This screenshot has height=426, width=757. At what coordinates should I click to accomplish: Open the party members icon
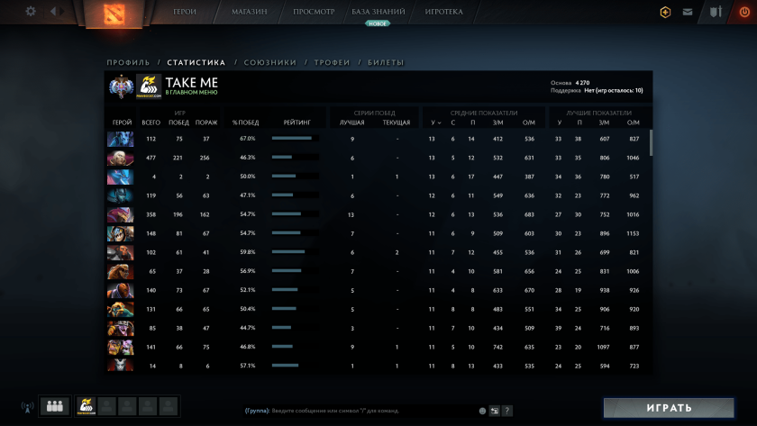tap(55, 406)
